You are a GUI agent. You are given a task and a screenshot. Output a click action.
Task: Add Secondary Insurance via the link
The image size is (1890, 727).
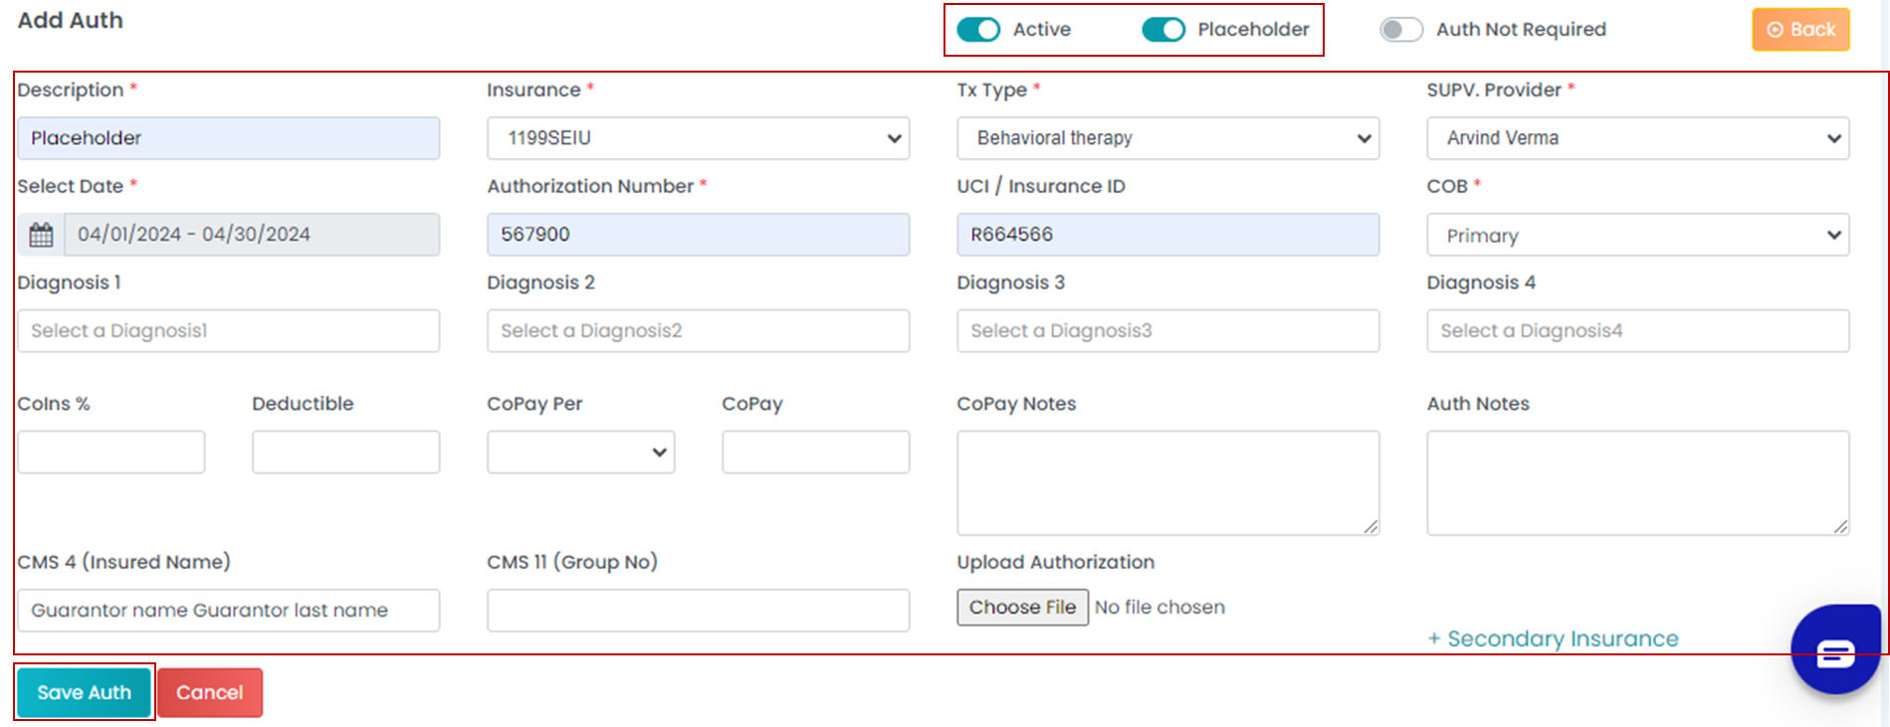(x=1553, y=638)
